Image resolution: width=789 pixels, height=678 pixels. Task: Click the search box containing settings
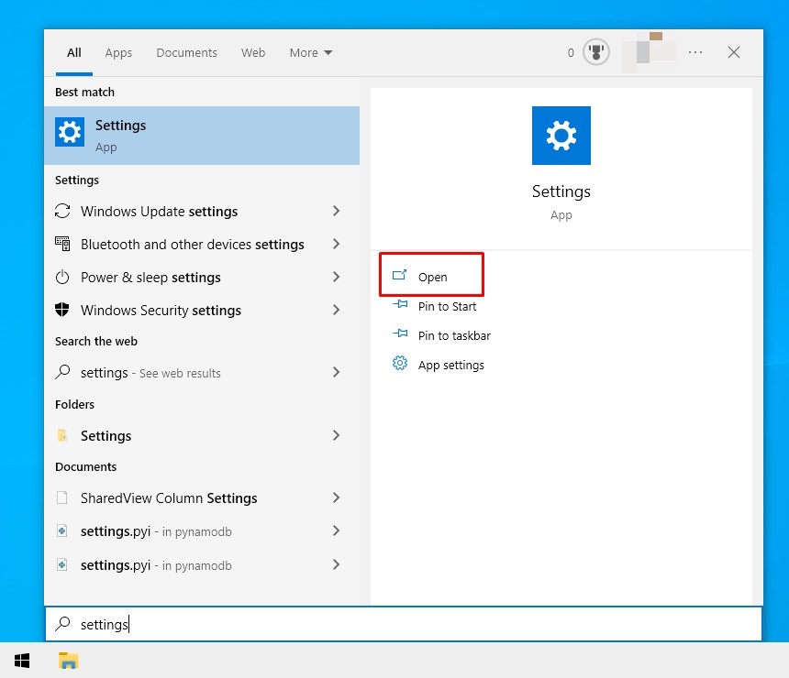pos(404,624)
